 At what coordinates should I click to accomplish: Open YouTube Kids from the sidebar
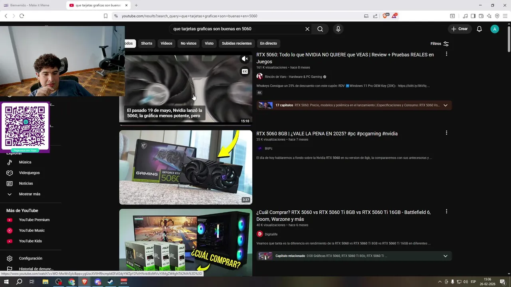coord(31,241)
